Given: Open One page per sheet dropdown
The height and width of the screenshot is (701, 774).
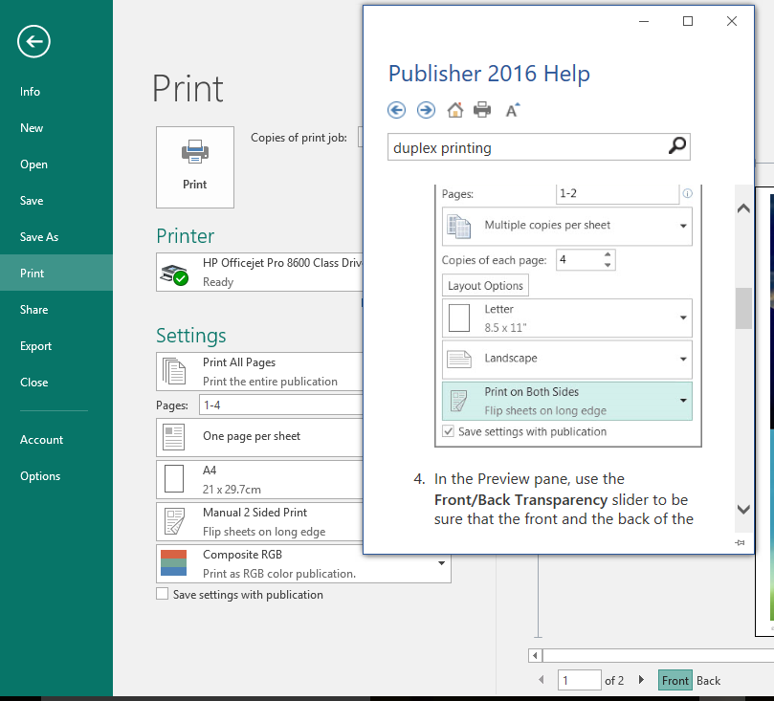Looking at the screenshot, I should point(259,437).
